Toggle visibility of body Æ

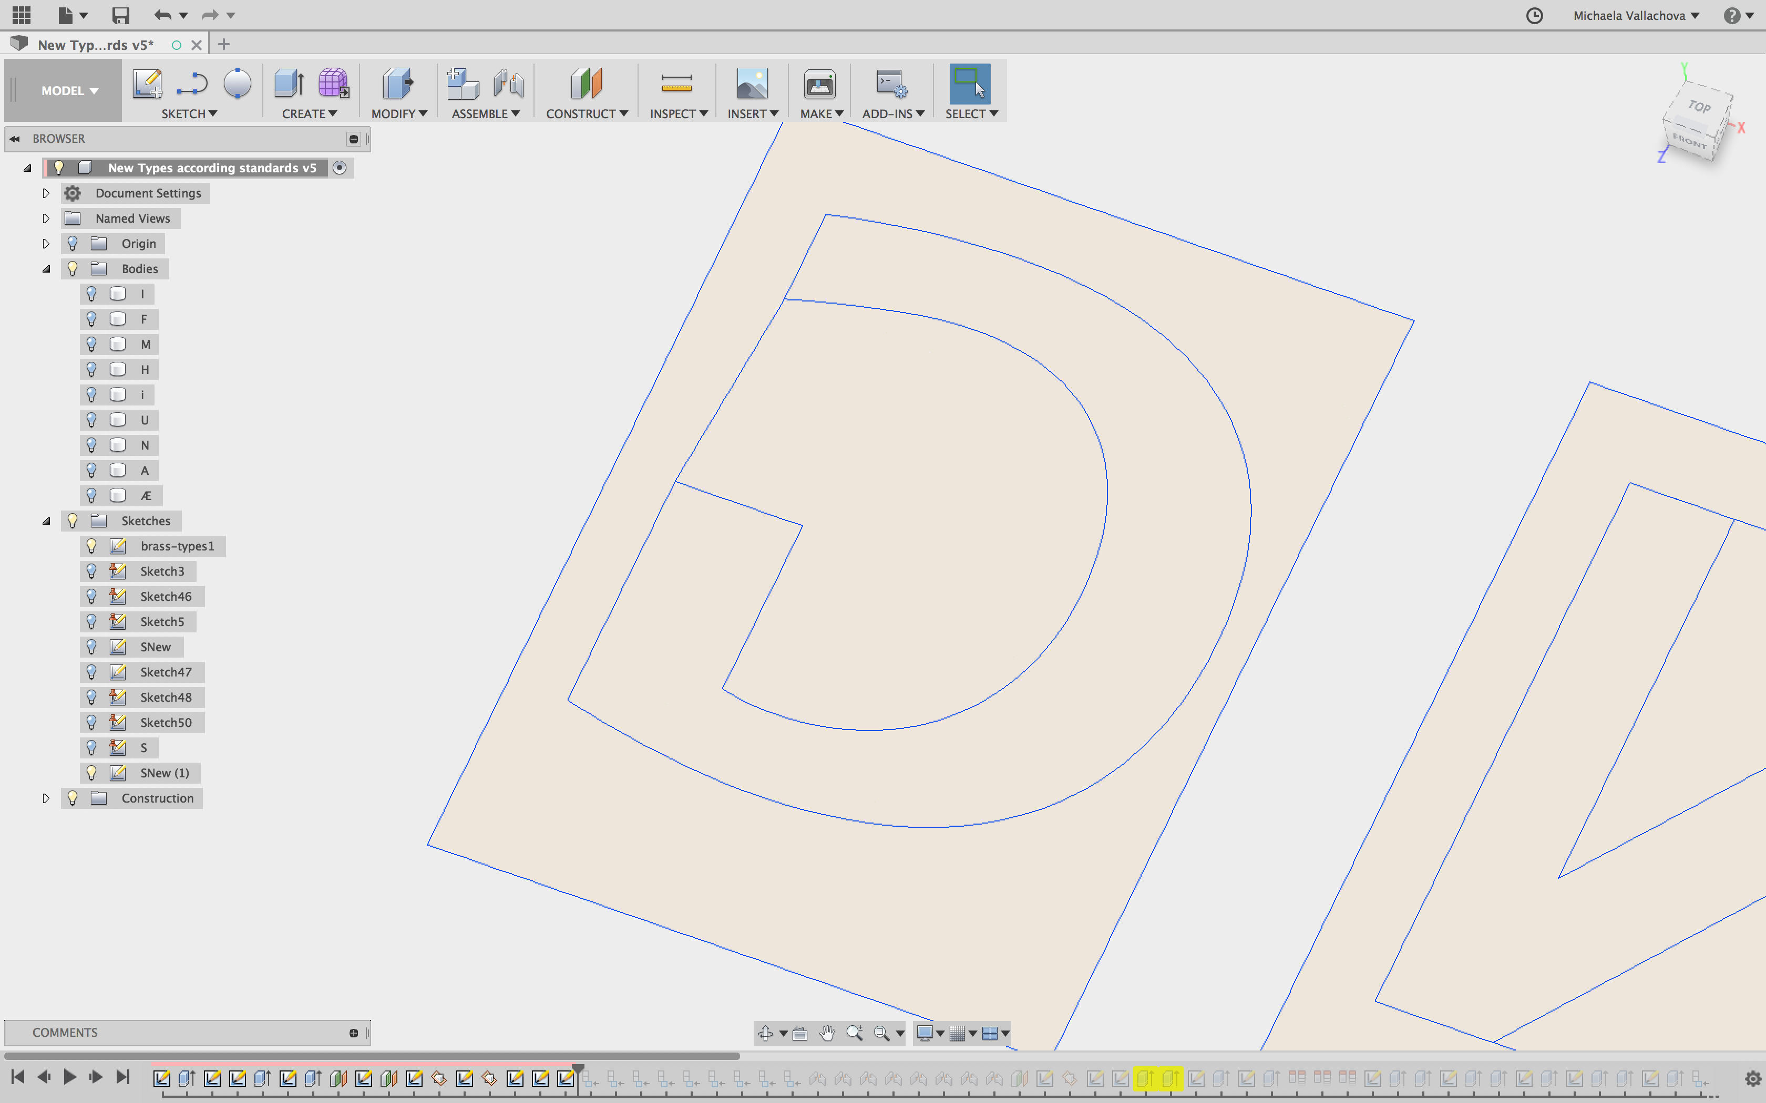coord(91,495)
